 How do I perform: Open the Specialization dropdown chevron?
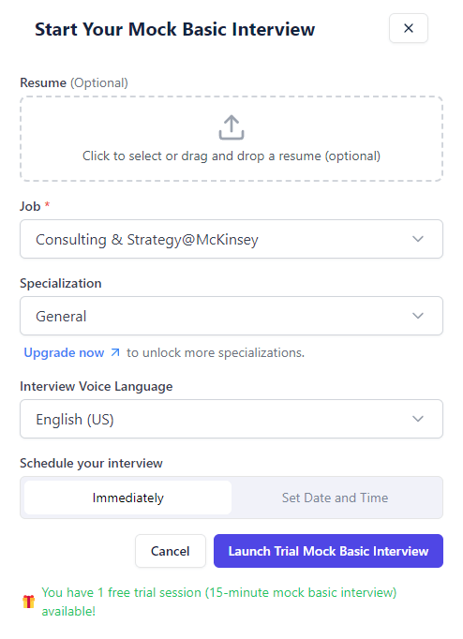(418, 316)
